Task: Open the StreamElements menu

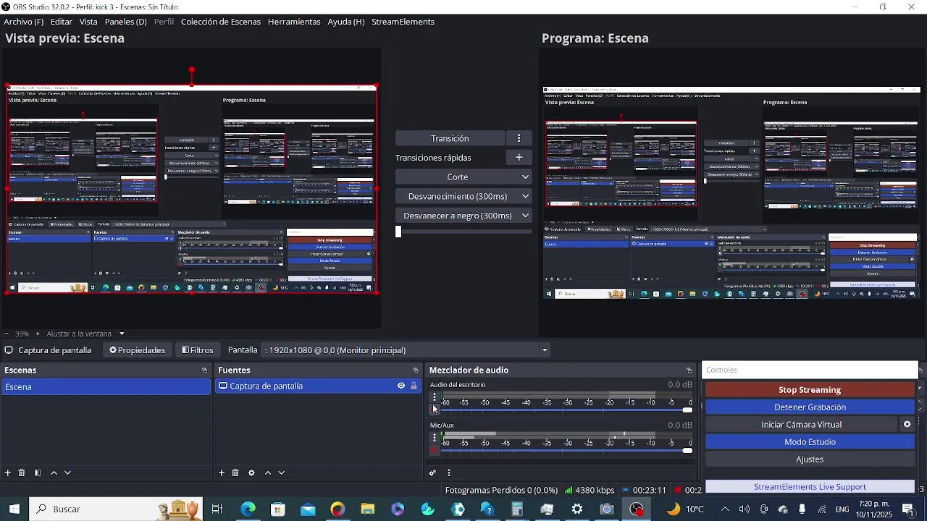Action: [x=403, y=22]
